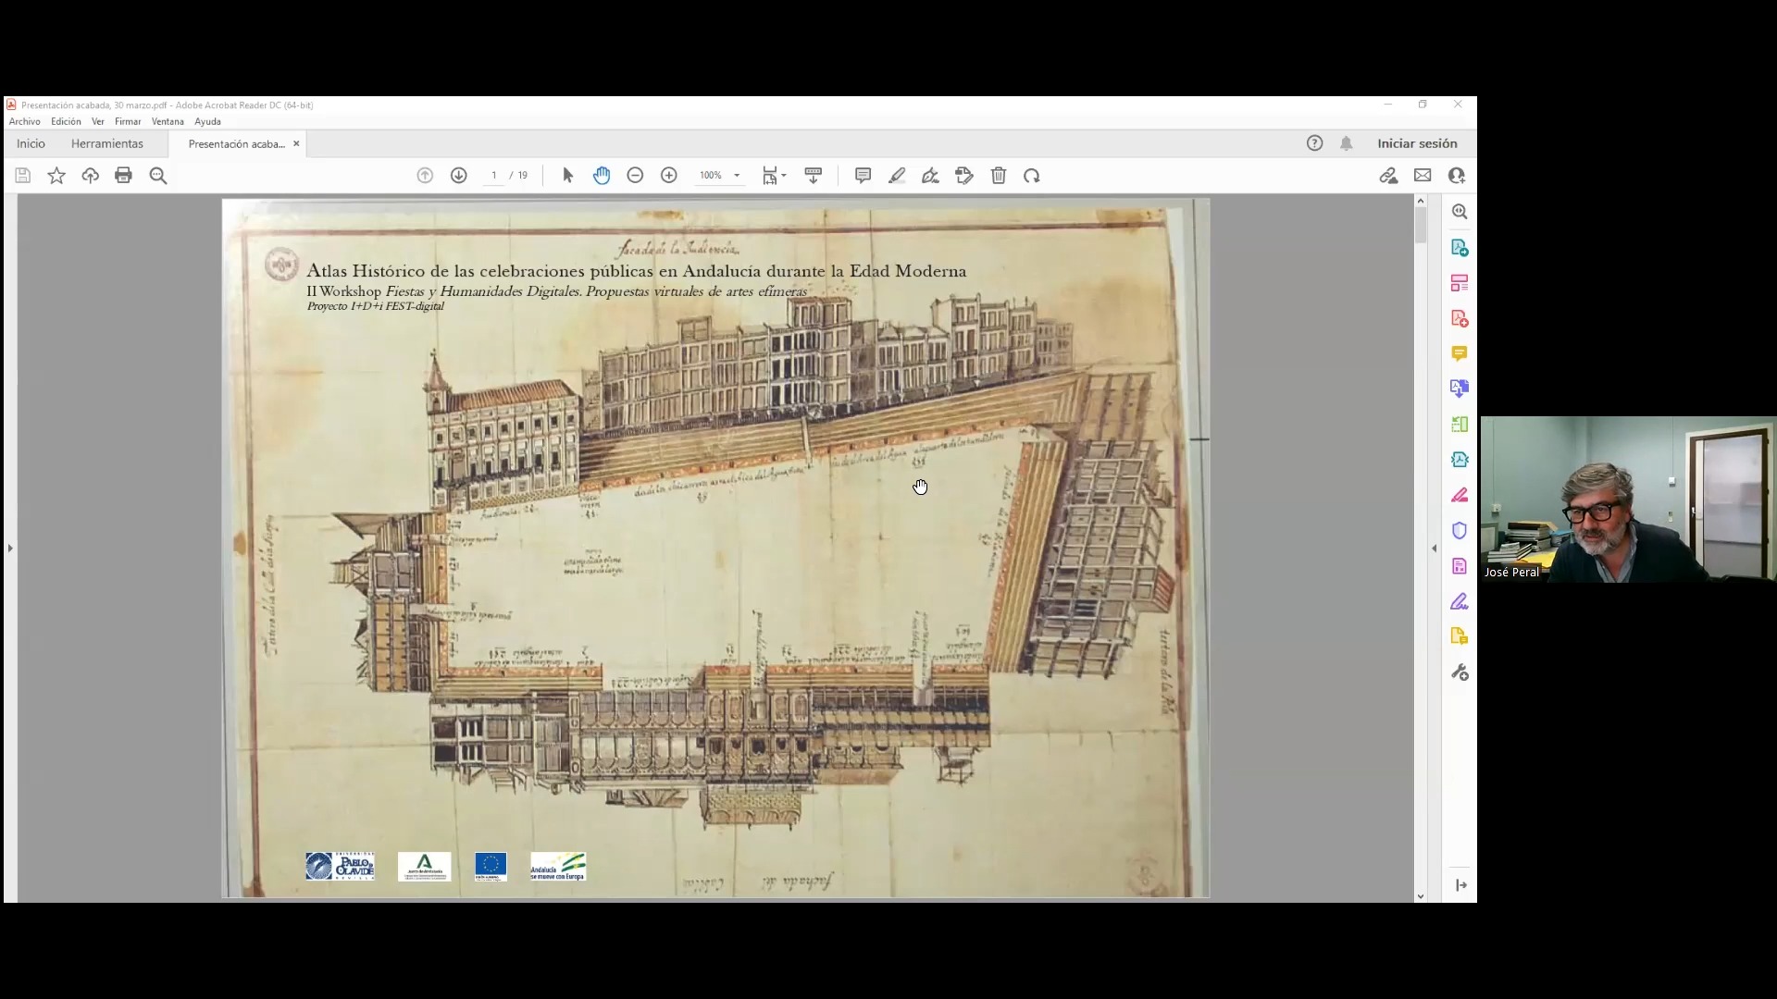
Task: Open the sign document pen icon
Action: [x=930, y=176]
